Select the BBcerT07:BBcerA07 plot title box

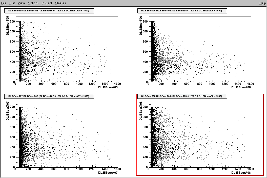49,96
